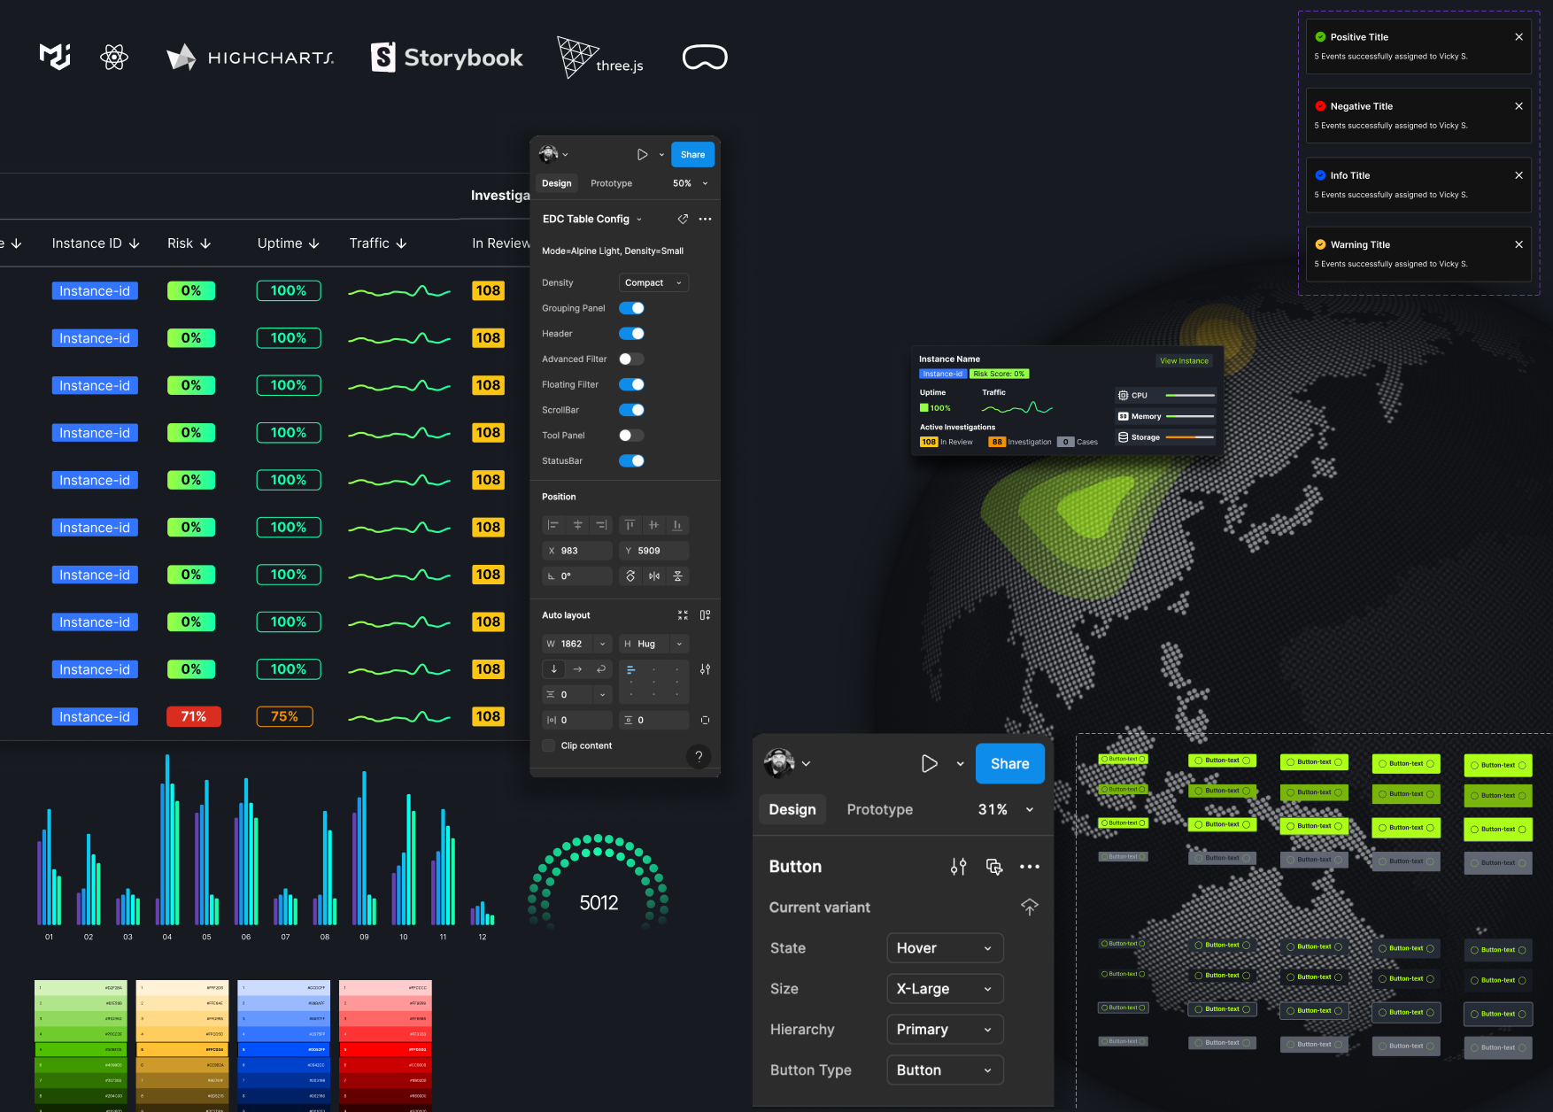Close the Negative Title notification
This screenshot has height=1112, width=1553.
click(x=1518, y=106)
